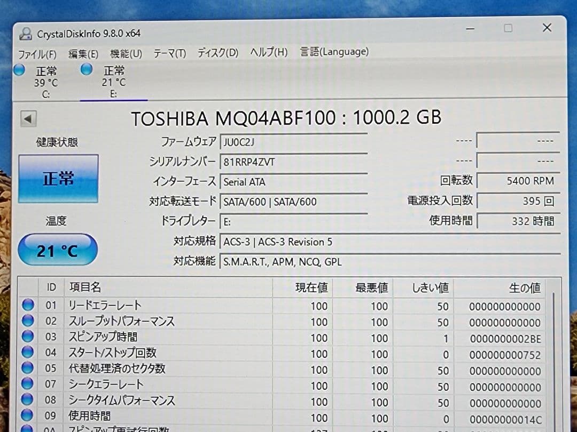Select the スピンアップ時間 attribute row
The height and width of the screenshot is (432, 577).
(x=282, y=337)
